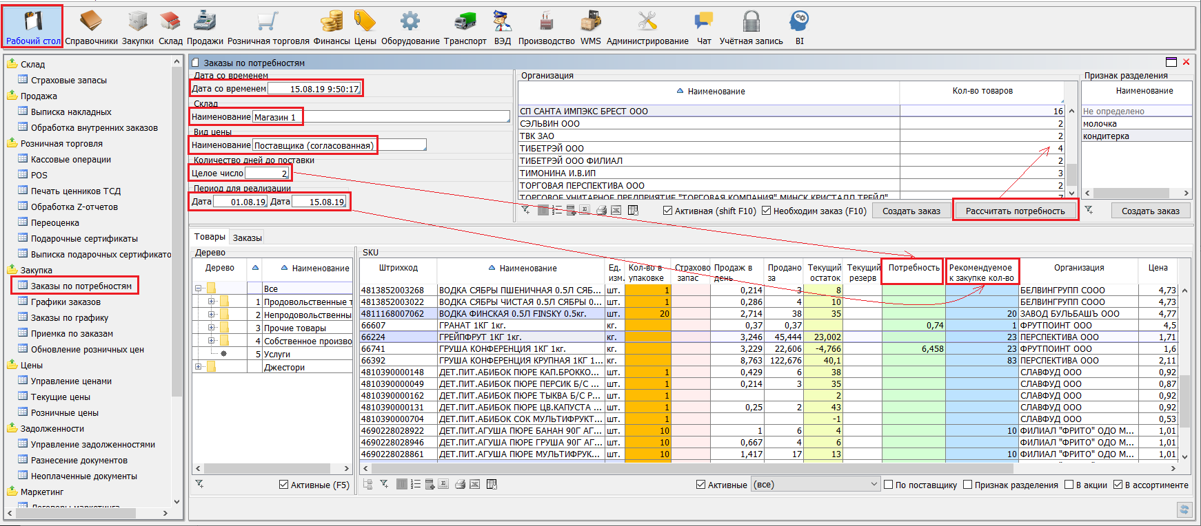Open the Справочники toolbar section

pyautogui.click(x=91, y=28)
